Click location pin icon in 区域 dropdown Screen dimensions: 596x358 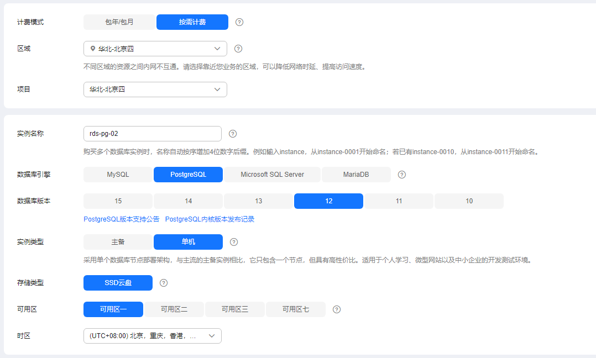(93, 49)
